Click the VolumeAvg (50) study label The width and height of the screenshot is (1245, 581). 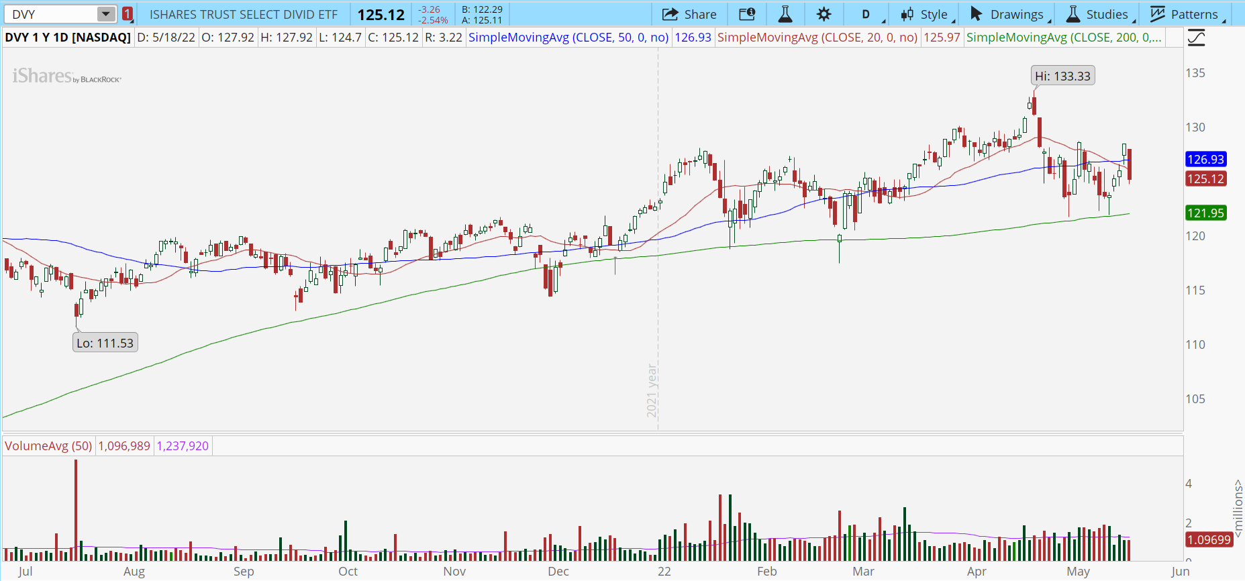click(x=48, y=446)
